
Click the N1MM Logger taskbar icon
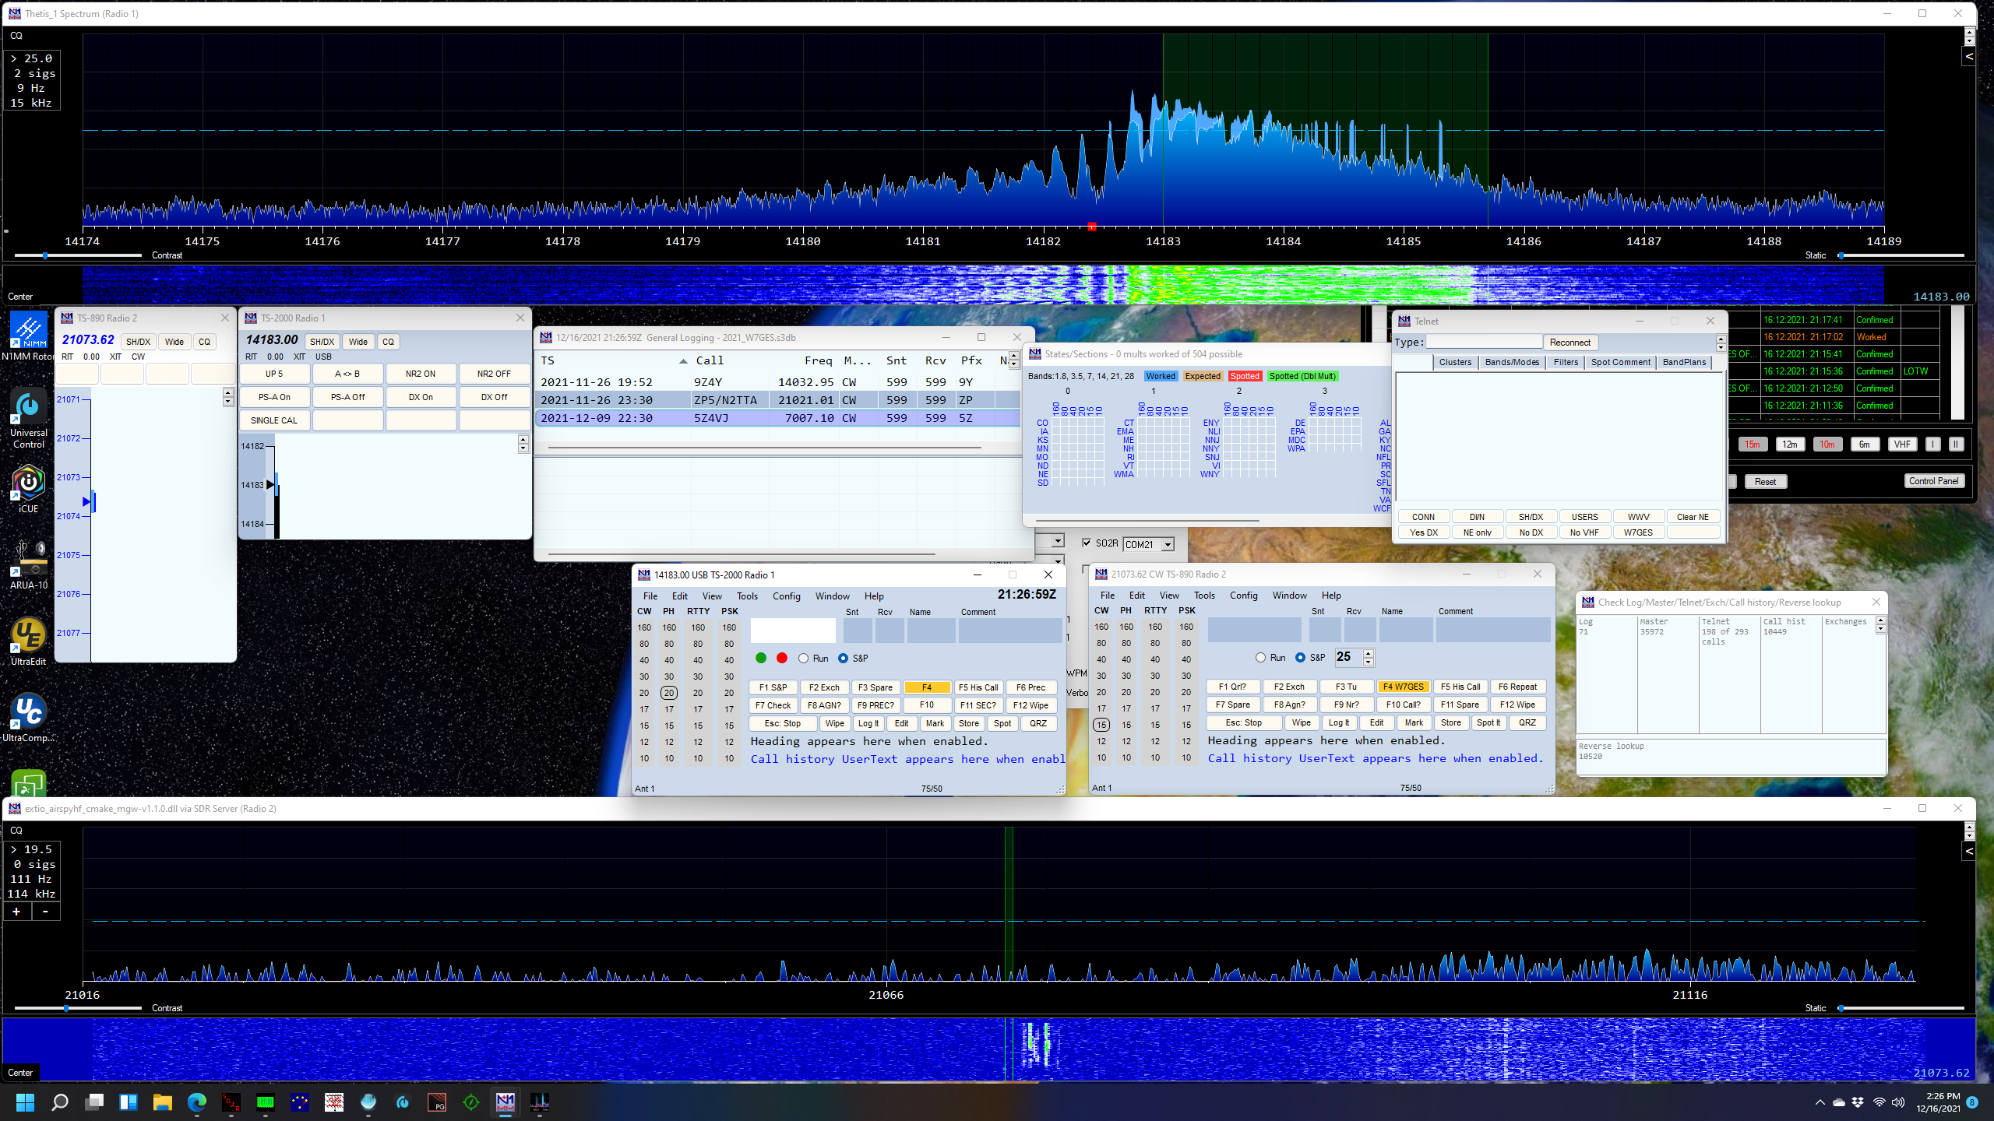tap(506, 1102)
